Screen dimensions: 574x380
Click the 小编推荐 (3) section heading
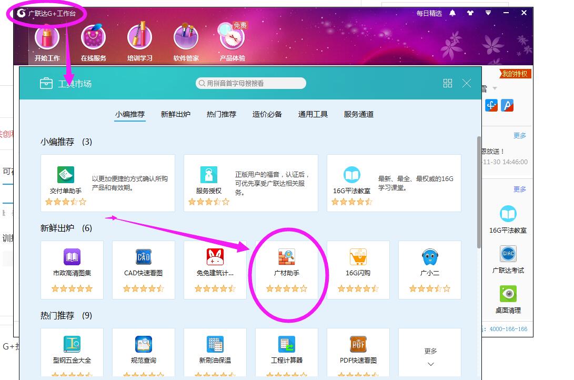tap(66, 142)
